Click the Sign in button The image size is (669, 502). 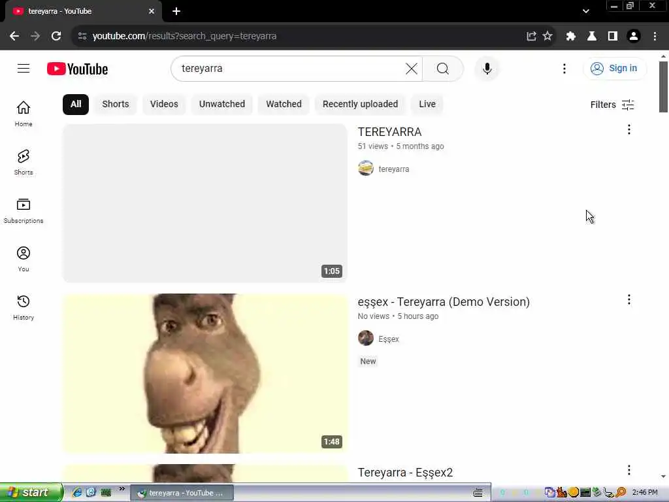(614, 68)
